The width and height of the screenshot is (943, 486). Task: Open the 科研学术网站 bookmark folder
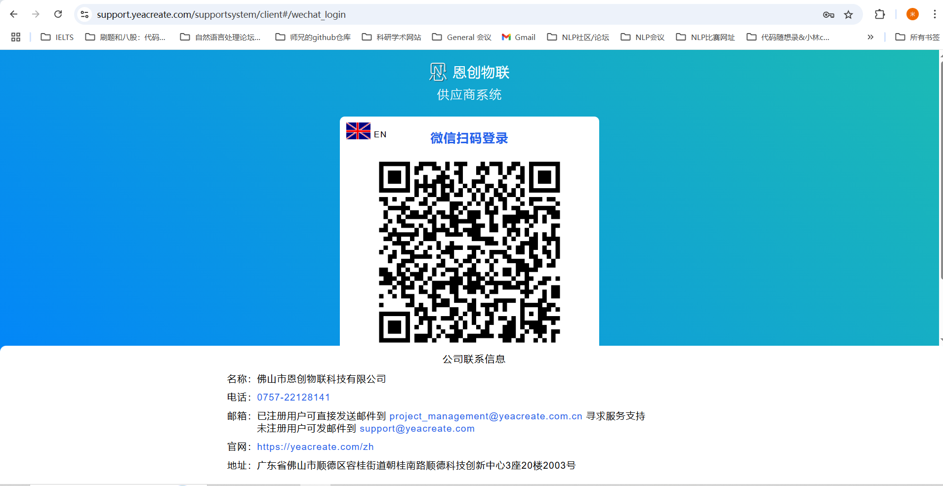392,37
